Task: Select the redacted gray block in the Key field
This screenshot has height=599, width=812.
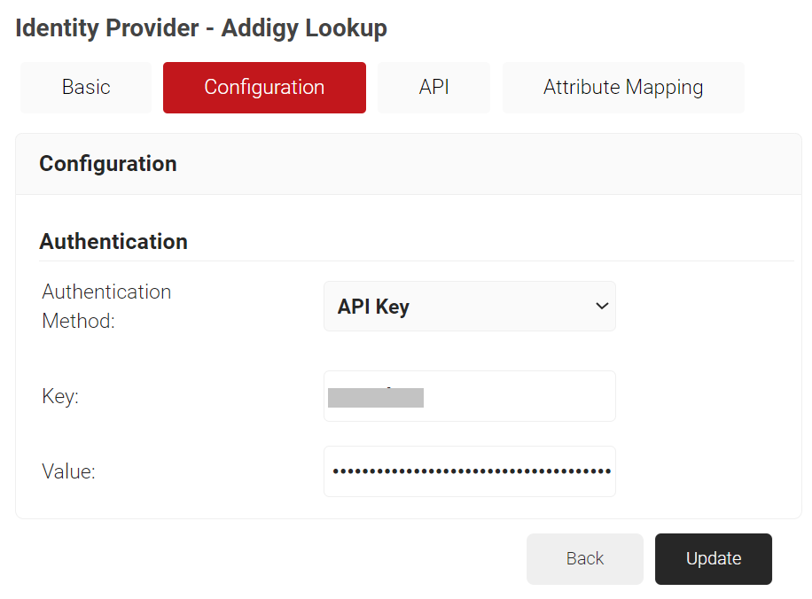Action: click(x=376, y=398)
